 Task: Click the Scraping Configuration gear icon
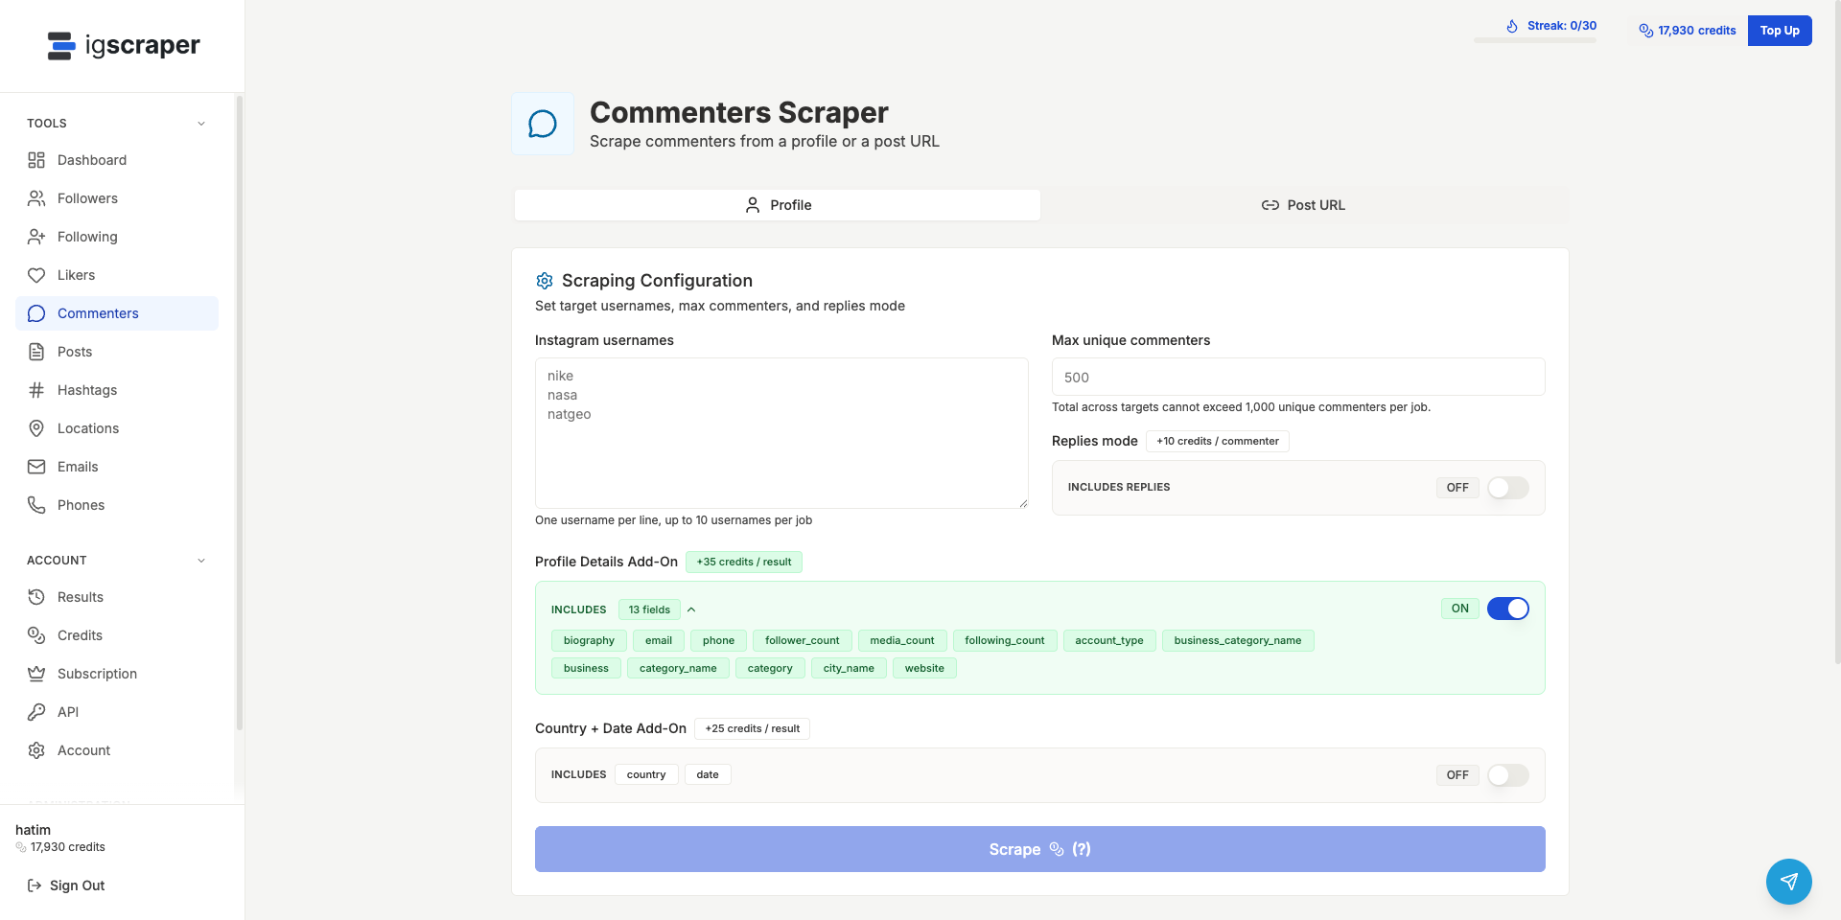click(x=545, y=281)
